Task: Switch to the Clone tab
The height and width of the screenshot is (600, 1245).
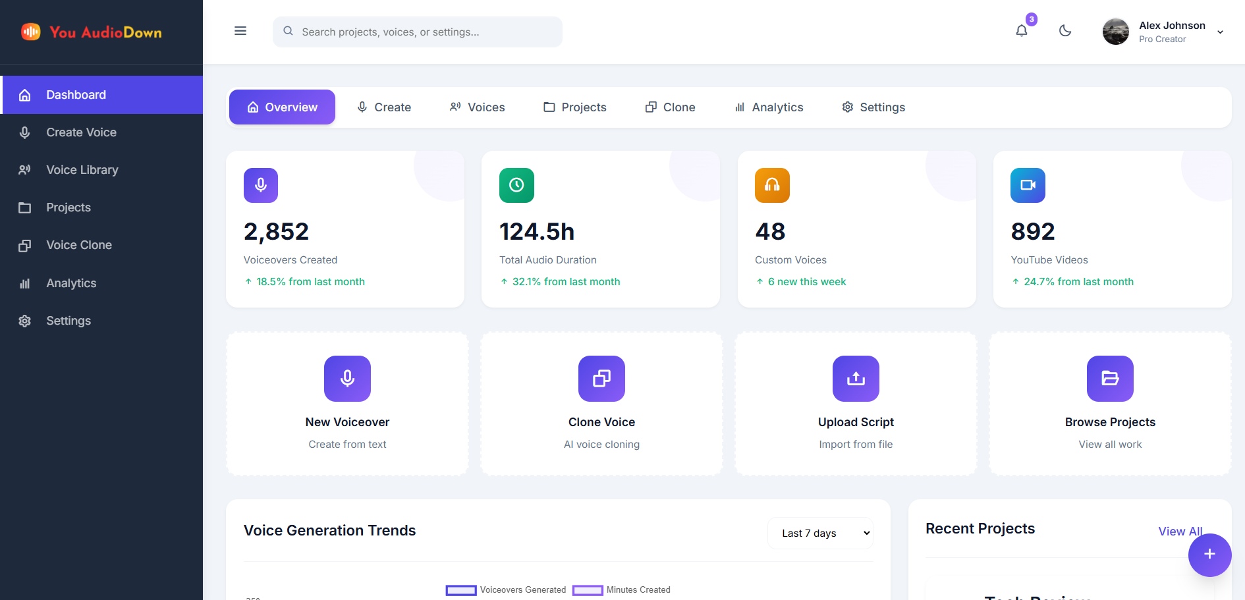Action: (670, 107)
